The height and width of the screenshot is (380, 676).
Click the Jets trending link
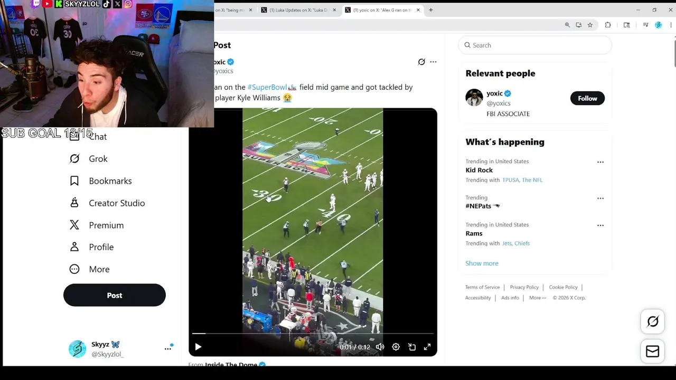[507, 243]
